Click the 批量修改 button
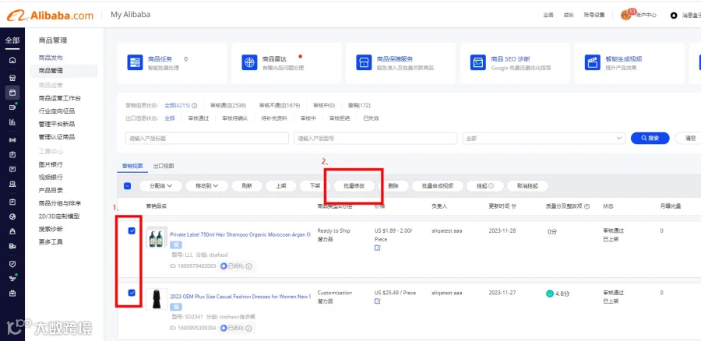Viewport: 701px width, 341px height. click(354, 186)
